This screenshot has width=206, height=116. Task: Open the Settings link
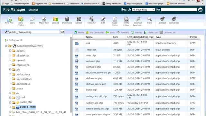coord(33,10)
